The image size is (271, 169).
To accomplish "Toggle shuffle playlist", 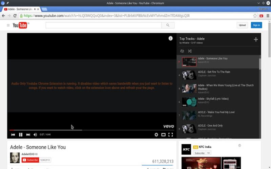I will (x=190, y=51).
